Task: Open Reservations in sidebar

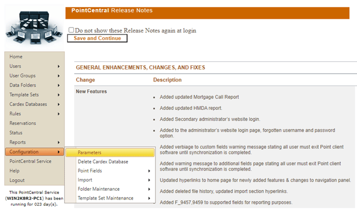Action: (x=23, y=123)
